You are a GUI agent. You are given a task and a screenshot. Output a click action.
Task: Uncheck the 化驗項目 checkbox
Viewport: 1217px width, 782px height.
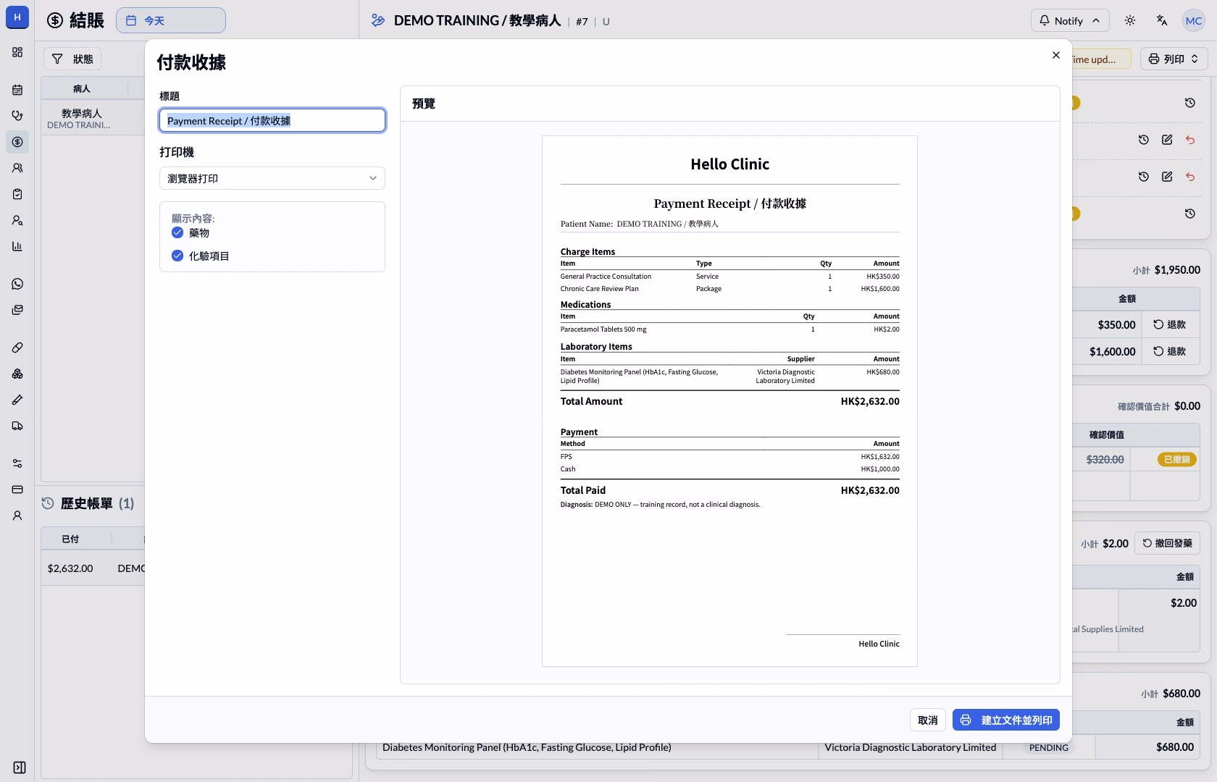[177, 256]
